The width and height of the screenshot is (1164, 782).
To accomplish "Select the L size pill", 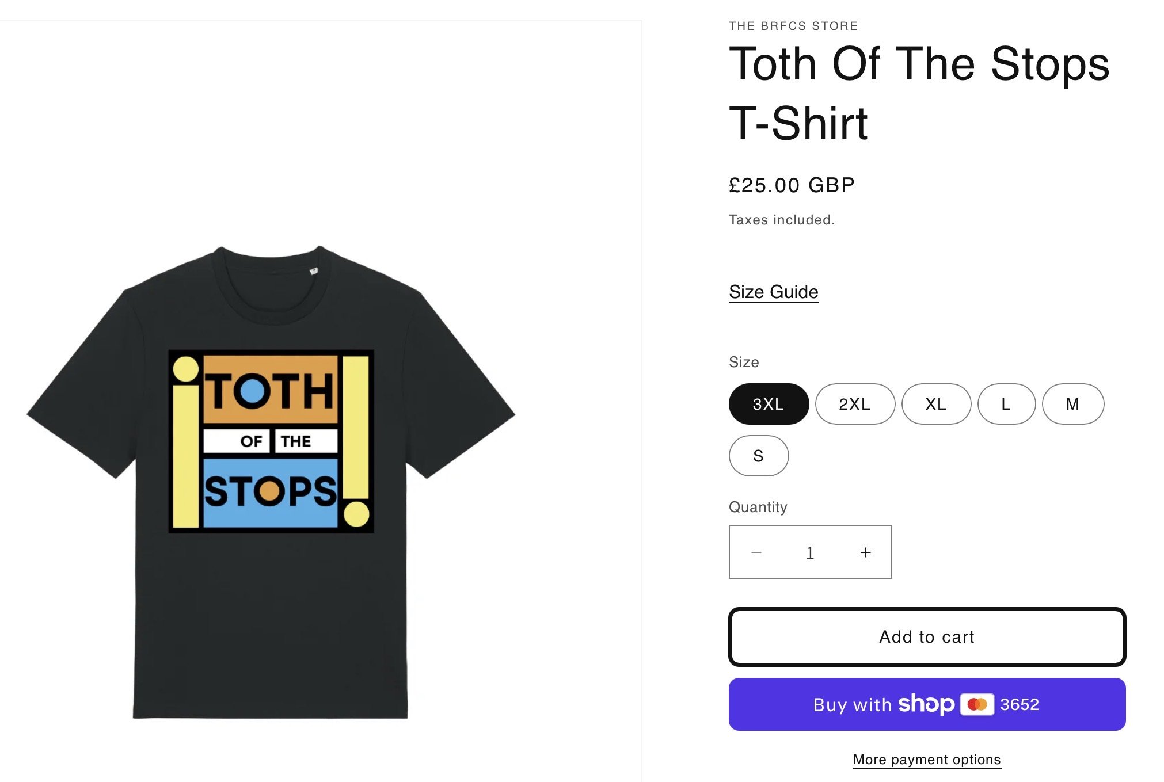I will tap(1006, 404).
